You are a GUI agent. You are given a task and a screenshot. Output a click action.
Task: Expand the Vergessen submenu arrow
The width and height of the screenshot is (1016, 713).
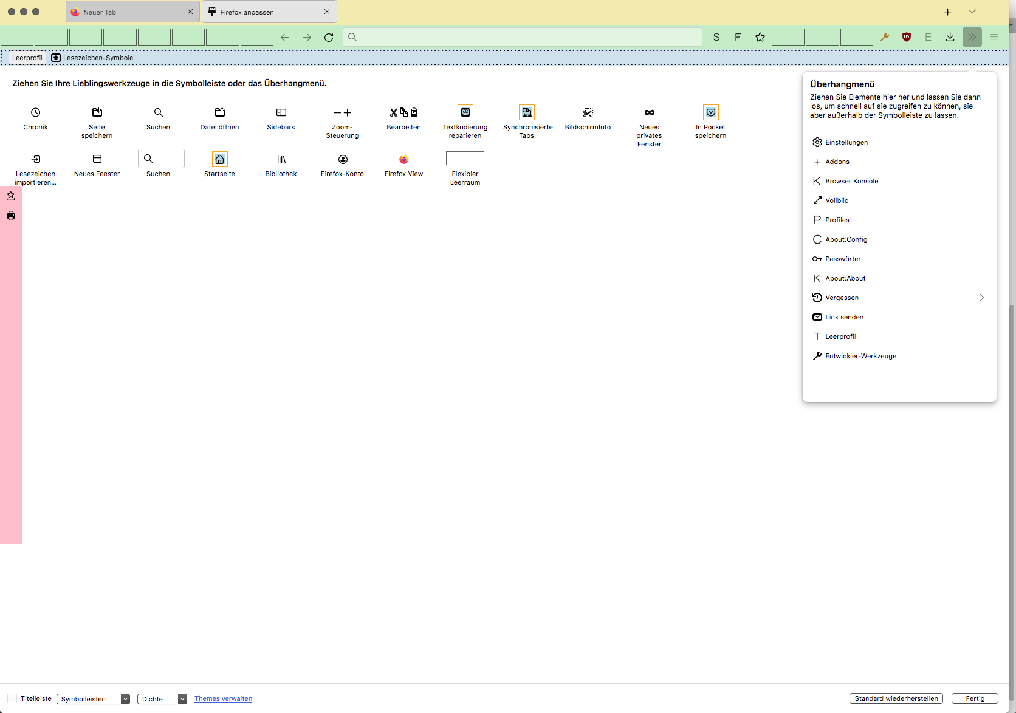[981, 298]
